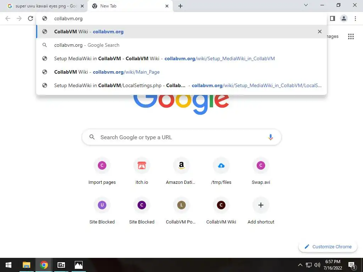Open the Site Blocked shortcut with C icon
Screen dimensions: 363x272
[x=142, y=211]
